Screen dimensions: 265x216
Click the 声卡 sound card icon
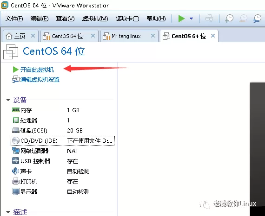coord(15,171)
